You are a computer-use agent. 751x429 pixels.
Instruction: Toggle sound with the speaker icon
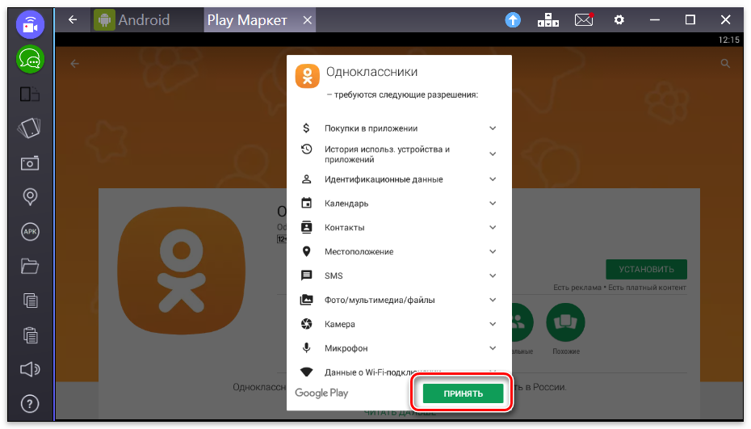pyautogui.click(x=30, y=369)
